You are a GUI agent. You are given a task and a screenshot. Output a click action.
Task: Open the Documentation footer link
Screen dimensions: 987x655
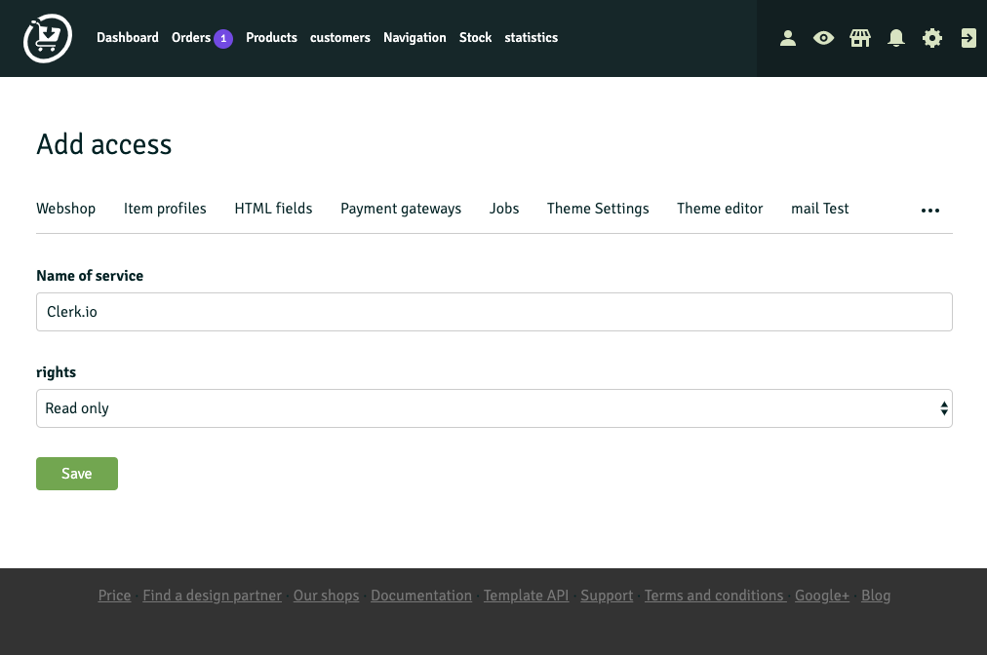coord(421,596)
